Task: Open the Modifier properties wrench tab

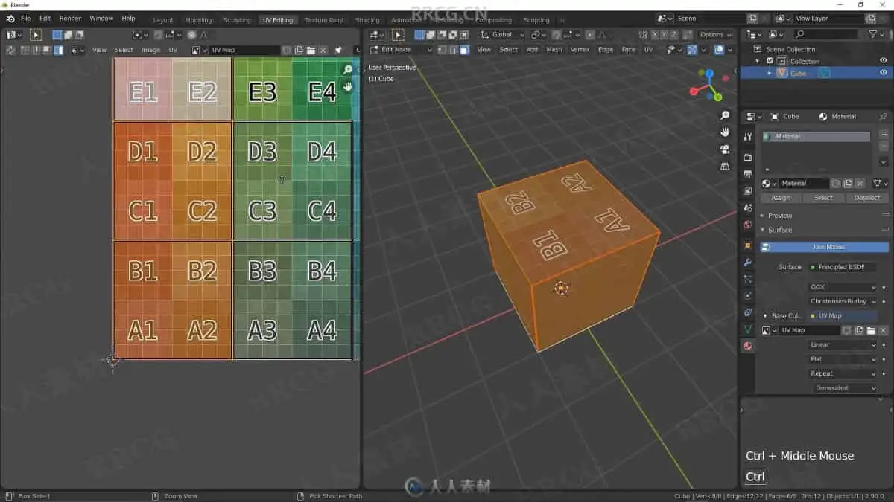Action: pyautogui.click(x=748, y=262)
